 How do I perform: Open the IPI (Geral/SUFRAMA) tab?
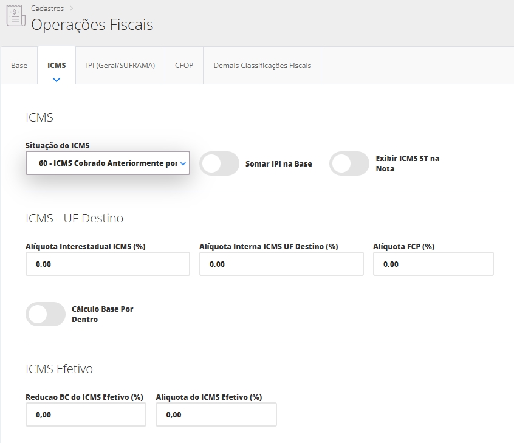click(120, 66)
